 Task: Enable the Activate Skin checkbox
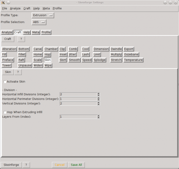5,82
